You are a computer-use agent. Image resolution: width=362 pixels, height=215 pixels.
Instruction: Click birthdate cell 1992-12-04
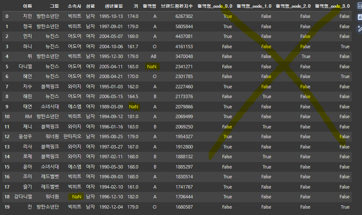pos(111,207)
